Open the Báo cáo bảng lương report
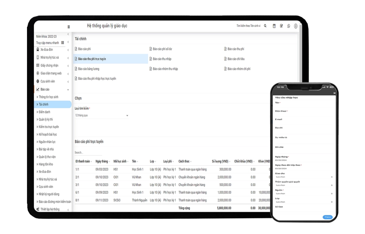The height and width of the screenshot is (234, 365). pyautogui.click(x=89, y=69)
